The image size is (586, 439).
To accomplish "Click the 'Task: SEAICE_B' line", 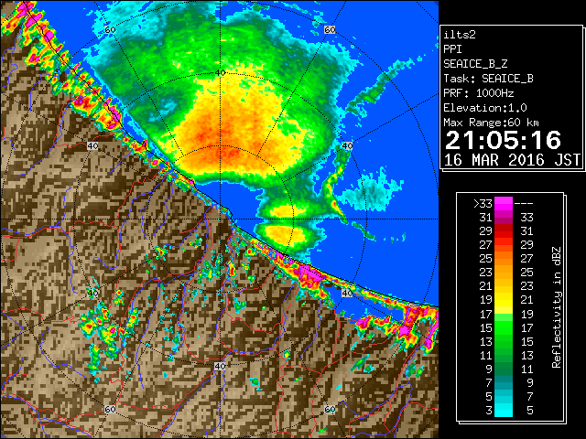I will click(x=488, y=79).
